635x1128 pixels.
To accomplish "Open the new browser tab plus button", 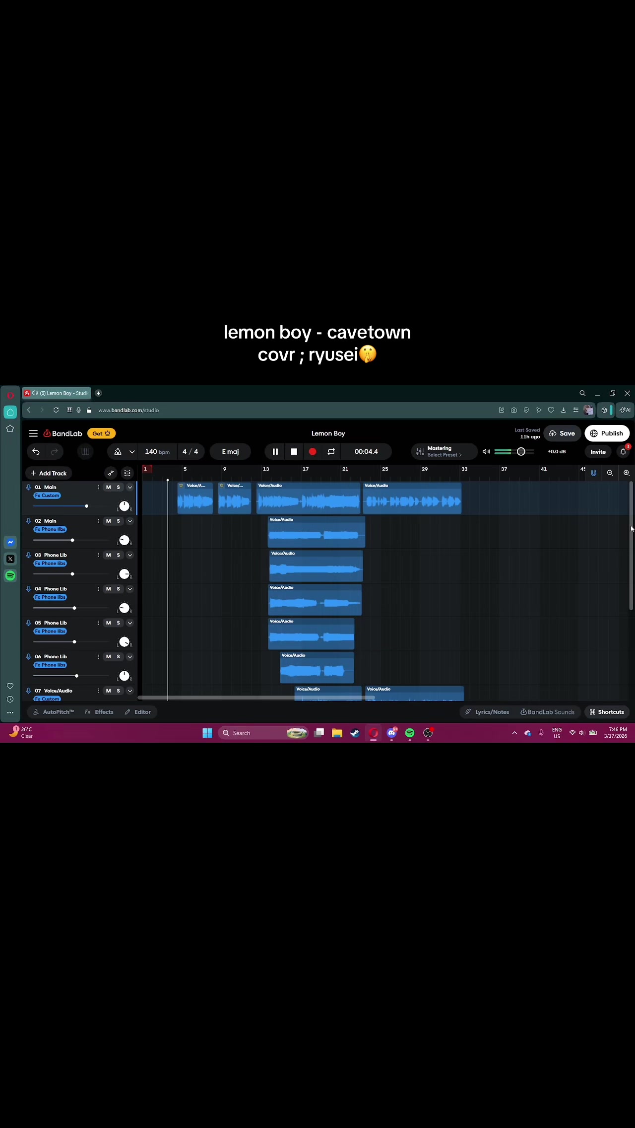I will tap(98, 393).
